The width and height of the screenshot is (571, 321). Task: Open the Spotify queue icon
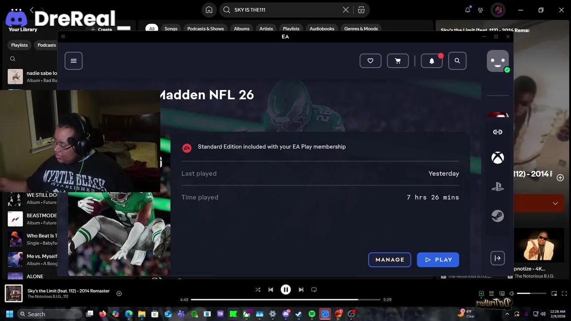click(x=491, y=293)
